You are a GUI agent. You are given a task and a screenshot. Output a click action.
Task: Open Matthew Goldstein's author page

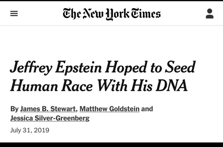109,109
